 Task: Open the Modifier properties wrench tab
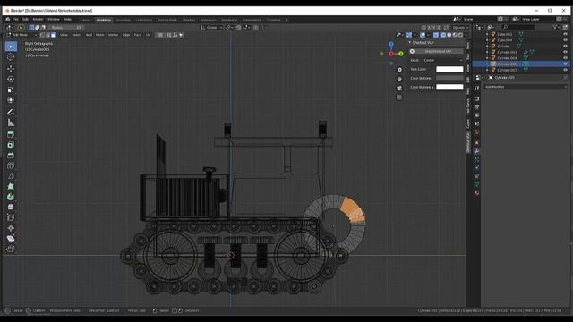[476, 151]
